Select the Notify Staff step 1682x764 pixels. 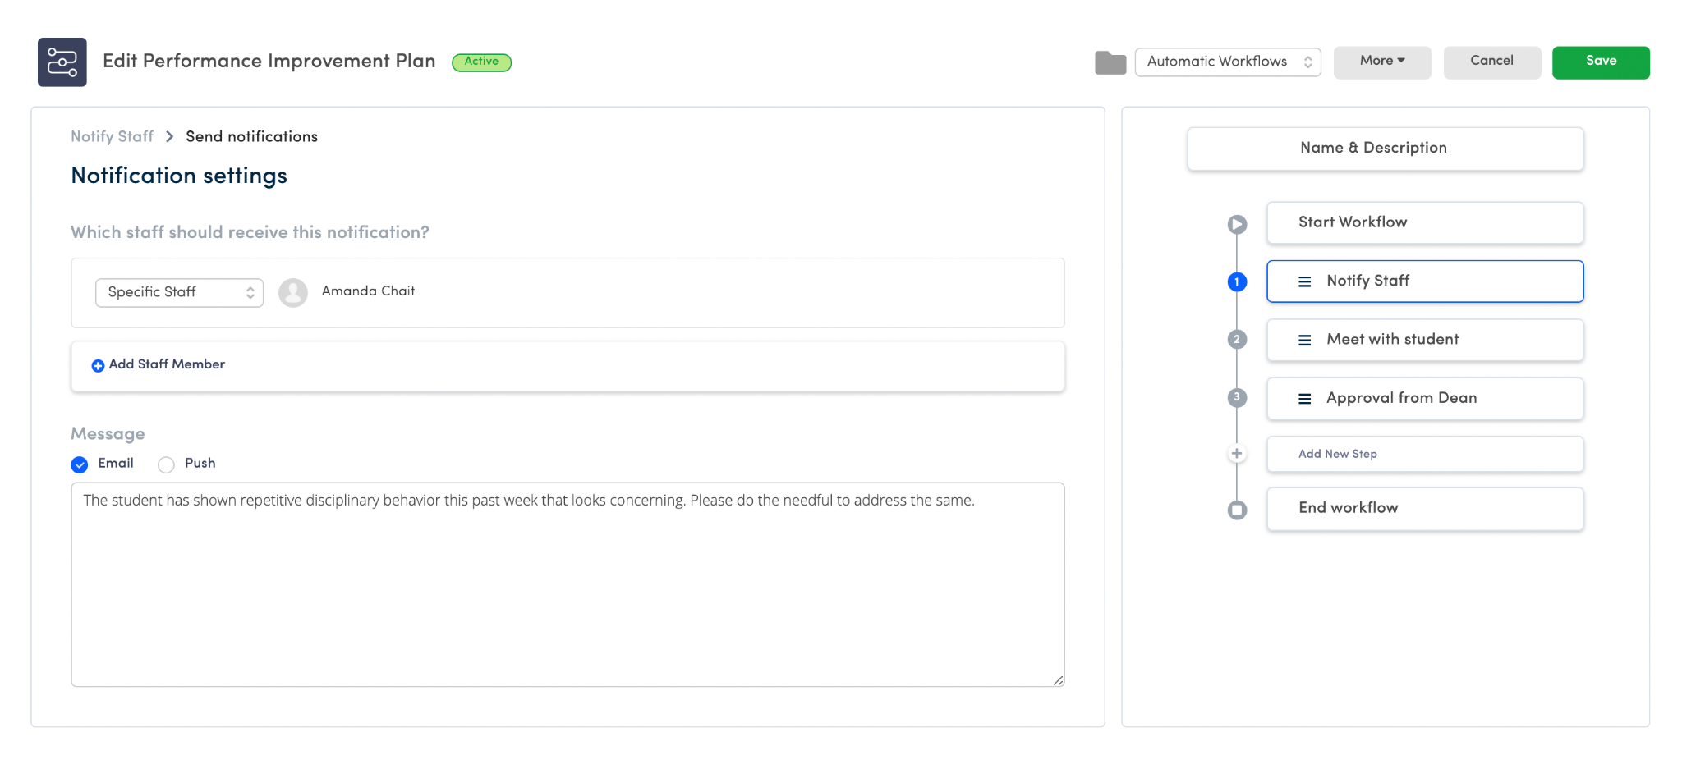tap(1425, 281)
